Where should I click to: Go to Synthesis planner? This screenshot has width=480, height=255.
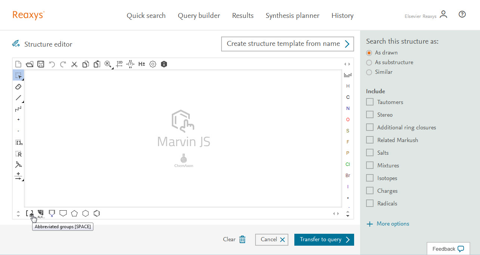pos(292,16)
